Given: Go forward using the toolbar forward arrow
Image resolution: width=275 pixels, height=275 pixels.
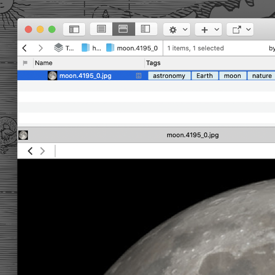Looking at the screenshot, I should pos(40,48).
